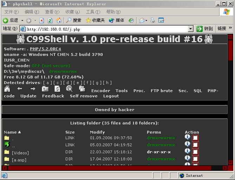235x180 pixels.
Task: Switch to detected drive [ c ]
Action: coord(58,83)
